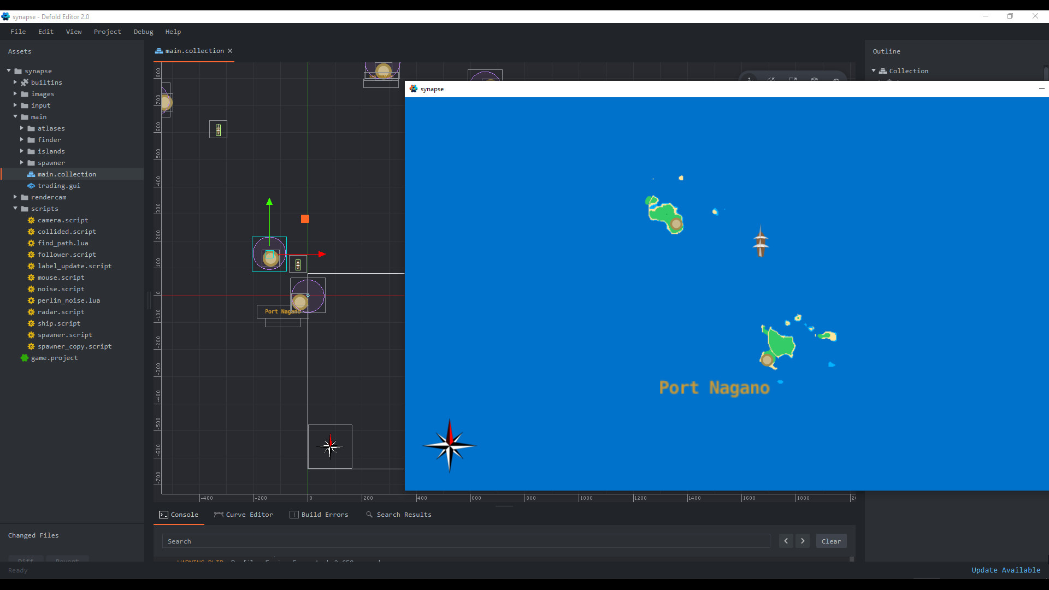
Task: Click the terminal icon on the Console tab
Action: pos(163,515)
